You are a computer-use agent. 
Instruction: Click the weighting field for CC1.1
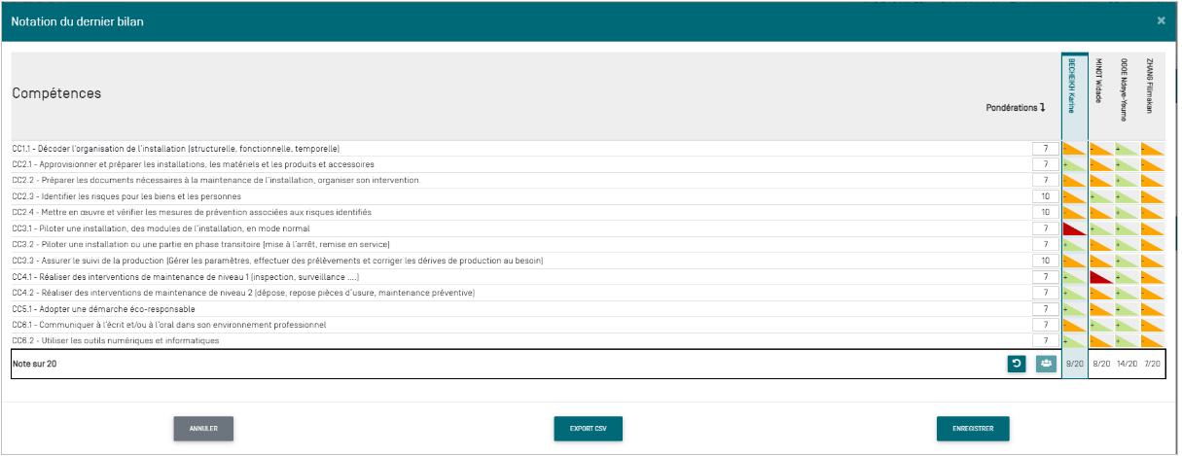(x=1045, y=149)
